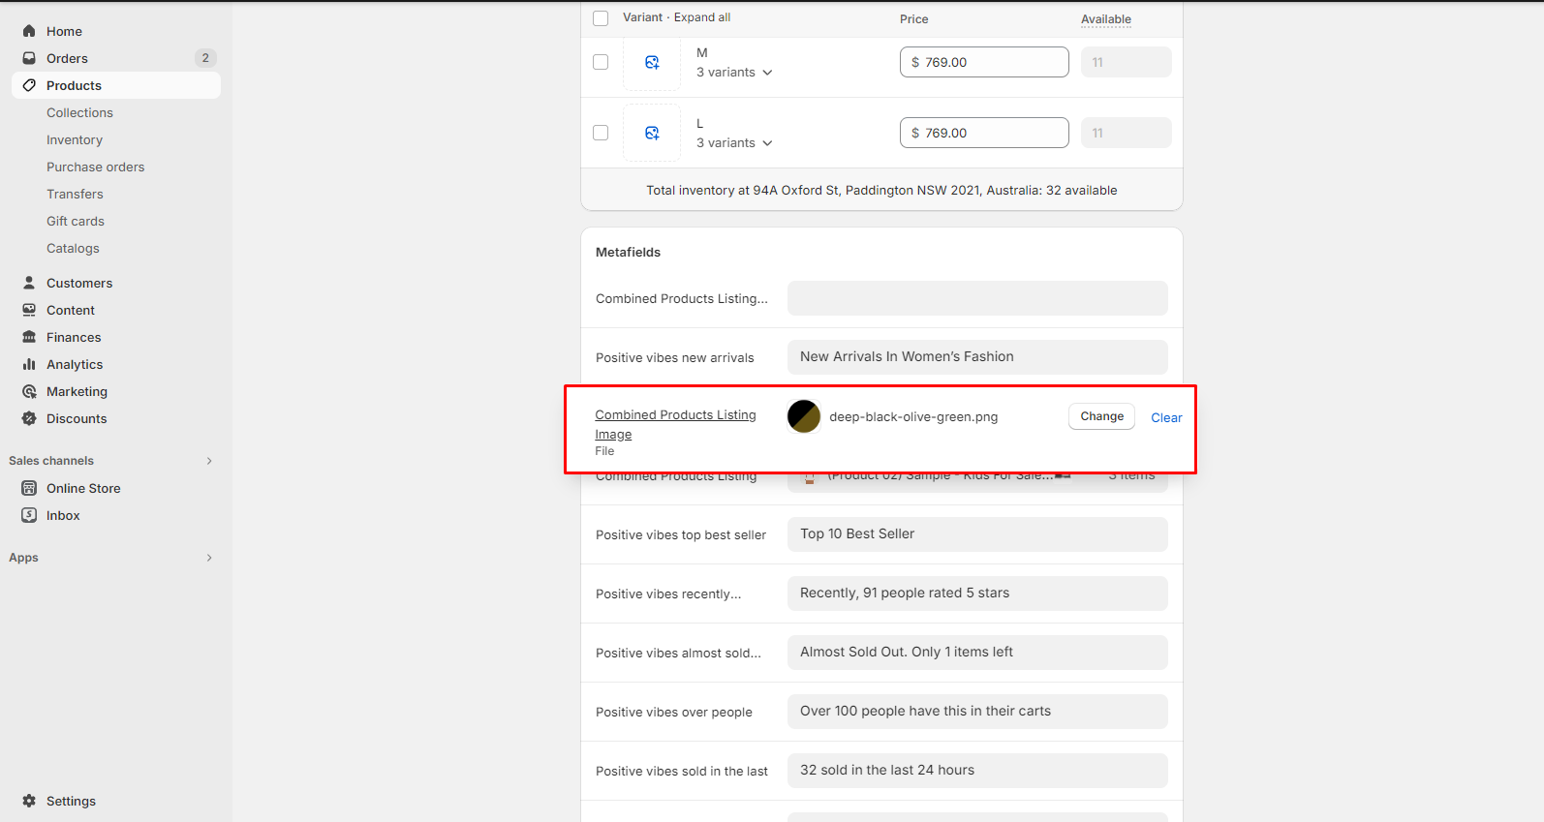Screen dimensions: 1544x822
Task: Expand the 3 variants under L
Action: [x=734, y=143]
